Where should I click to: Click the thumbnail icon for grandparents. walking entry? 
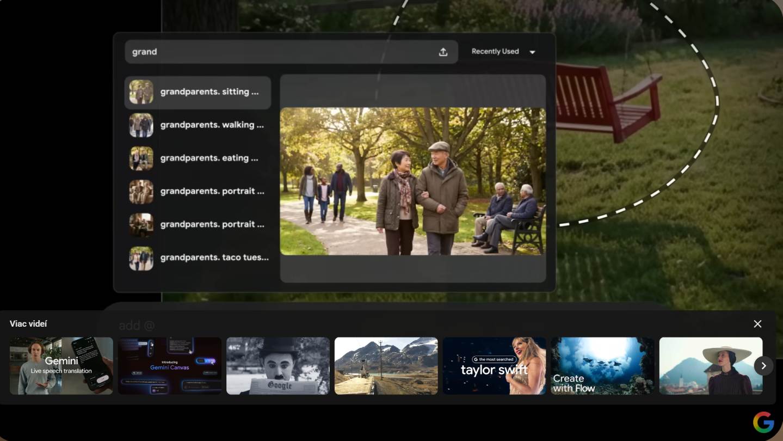point(141,125)
